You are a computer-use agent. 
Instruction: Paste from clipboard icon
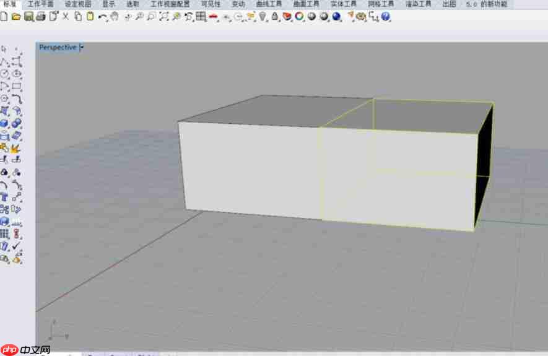coord(90,17)
